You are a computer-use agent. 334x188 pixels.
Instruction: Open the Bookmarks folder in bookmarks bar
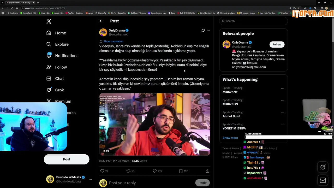coord(13,13)
